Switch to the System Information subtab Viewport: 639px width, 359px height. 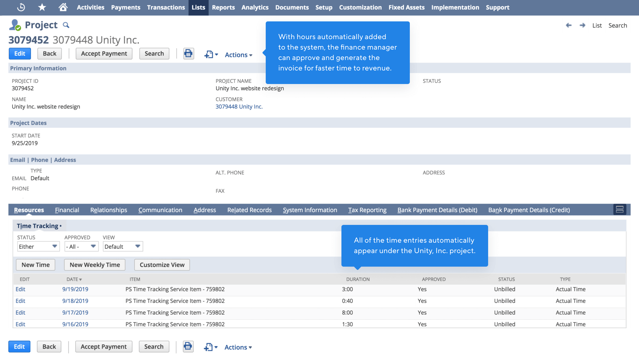pyautogui.click(x=310, y=210)
